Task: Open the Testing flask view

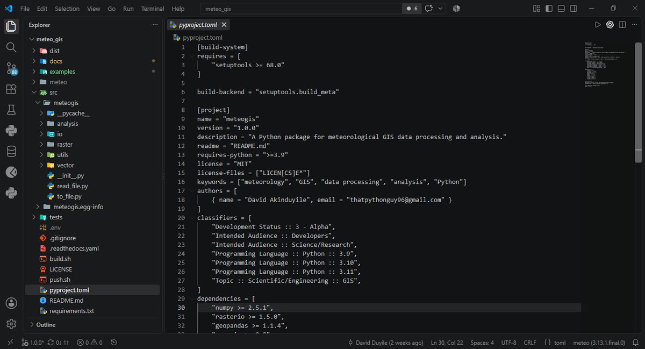Action: tap(11, 110)
